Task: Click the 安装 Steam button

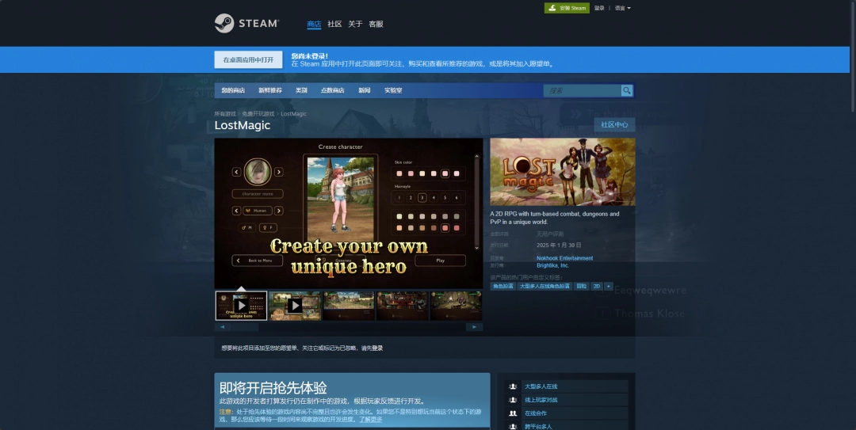Action: (567, 8)
